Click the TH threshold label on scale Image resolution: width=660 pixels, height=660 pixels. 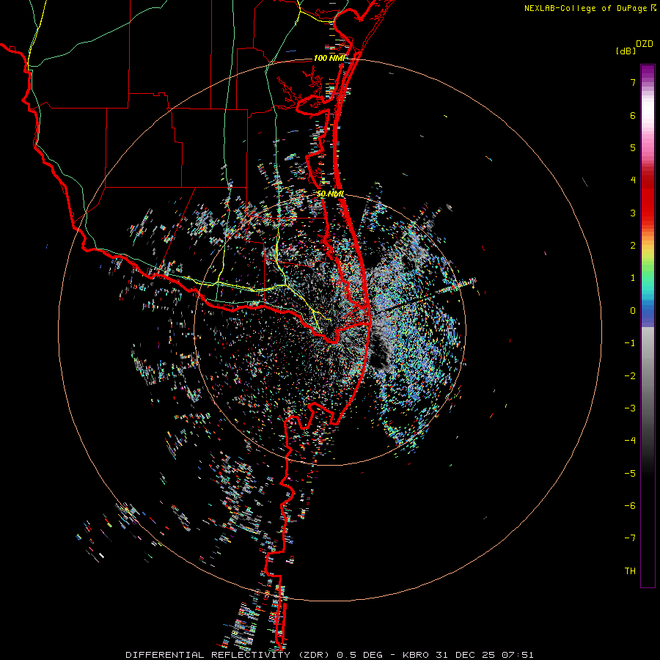(630, 571)
